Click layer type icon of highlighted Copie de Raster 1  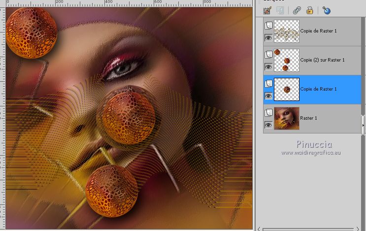(268, 84)
